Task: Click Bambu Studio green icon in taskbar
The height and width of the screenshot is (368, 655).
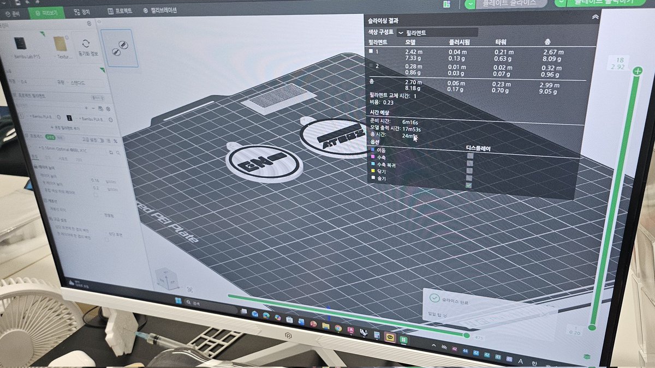Action: click(403, 340)
